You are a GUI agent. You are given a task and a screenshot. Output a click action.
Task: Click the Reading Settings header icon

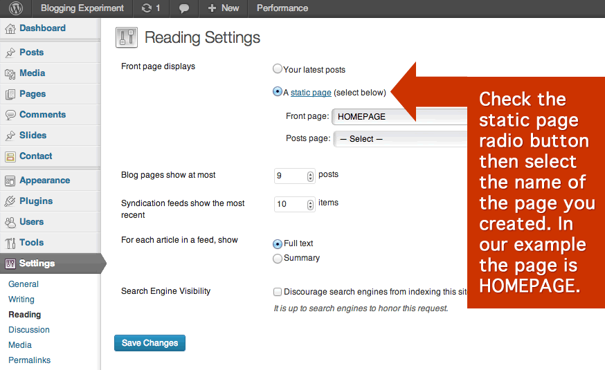[x=127, y=38]
